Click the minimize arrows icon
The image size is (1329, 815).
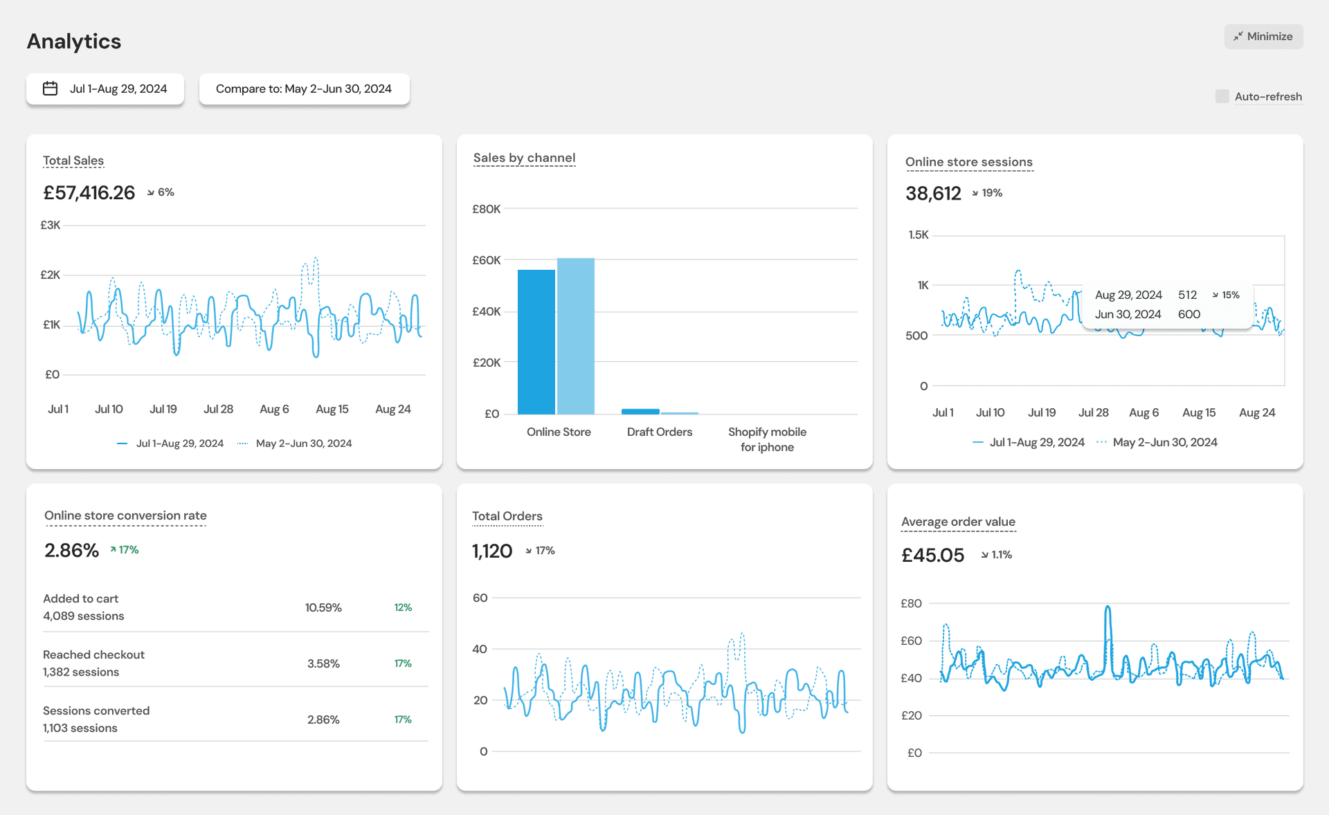point(1238,37)
